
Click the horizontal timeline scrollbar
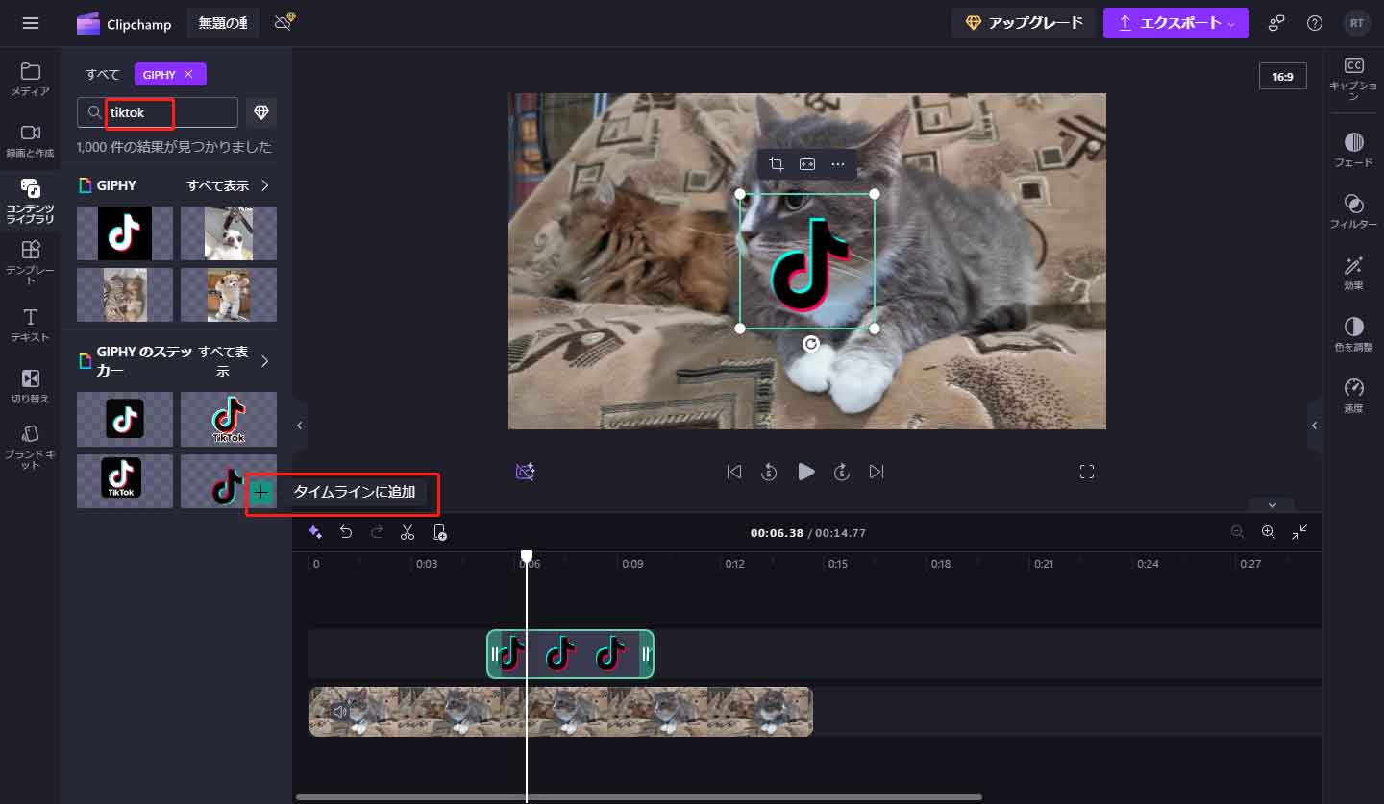coord(639,796)
